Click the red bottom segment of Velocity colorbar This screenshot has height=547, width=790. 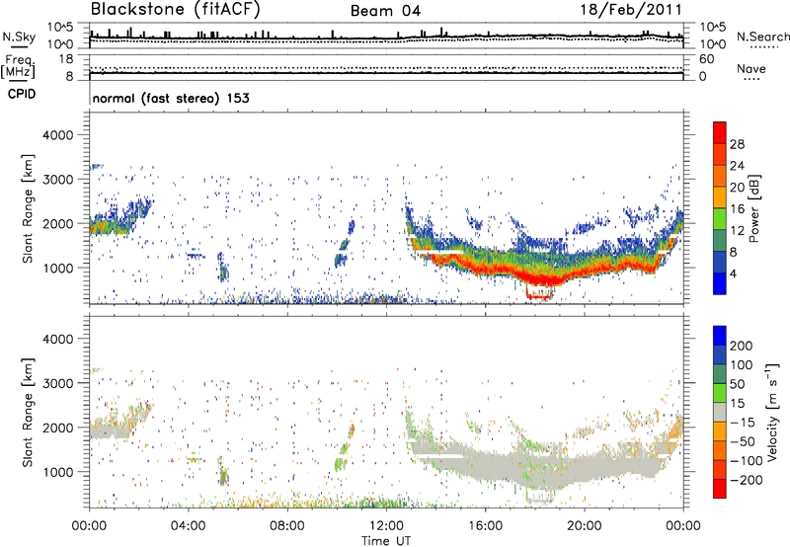click(720, 489)
